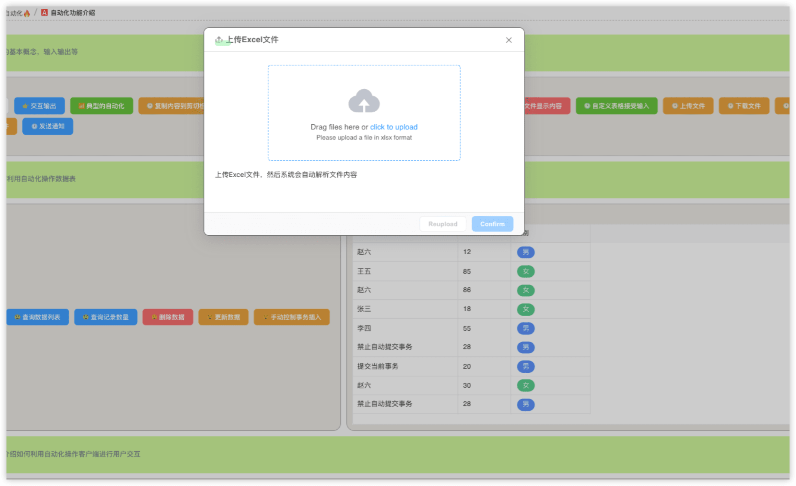Click the red 删除数据 button
This screenshot has height=486, width=796.
pyautogui.click(x=168, y=317)
